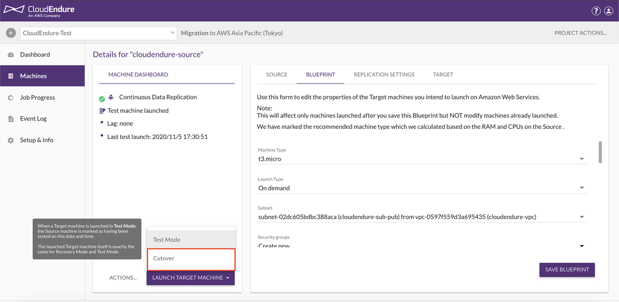This screenshot has height=302, width=619.
Task: Click the Setup & Info gear icon
Action: 11,140
